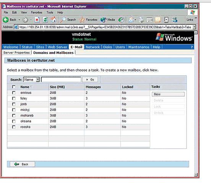The height and width of the screenshot is (183, 211).
Task: Check the box for mailbox mohareb
Action: coord(14,116)
